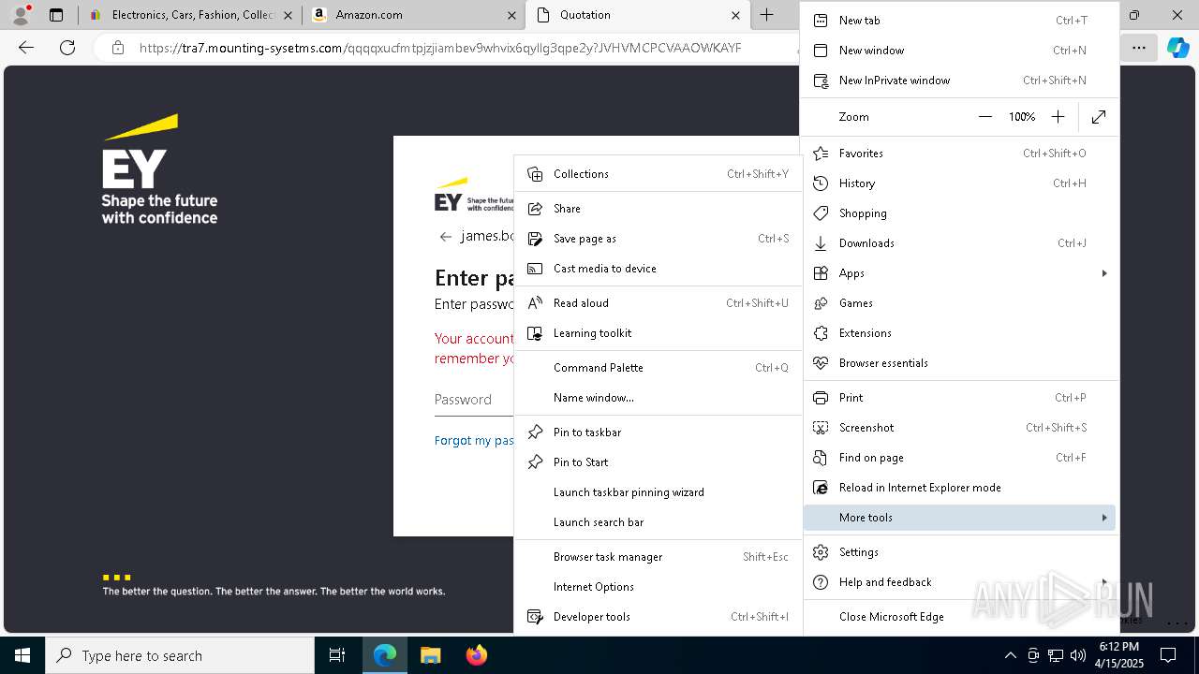Select Save page as
1199x674 pixels.
pos(659,238)
